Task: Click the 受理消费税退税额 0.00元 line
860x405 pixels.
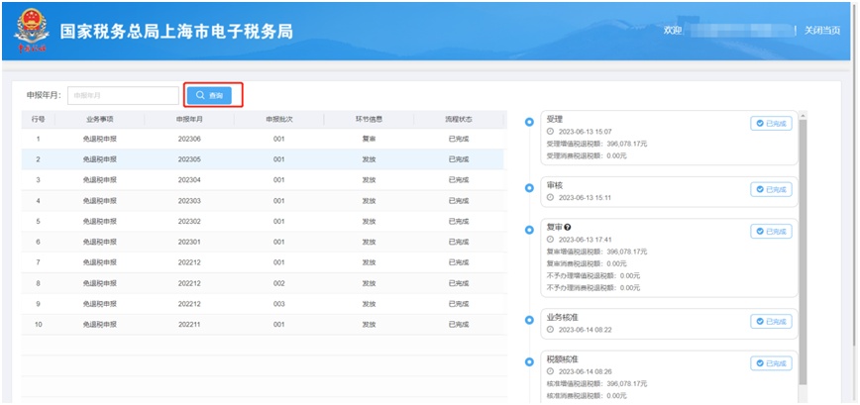Action: coord(587,155)
